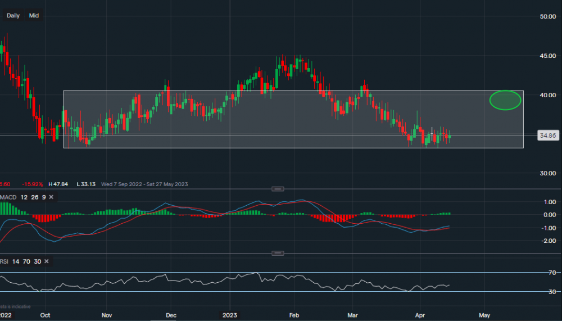Grab the resize handle above MACD panel
Screen dimensions: 562x321
coord(277,189)
